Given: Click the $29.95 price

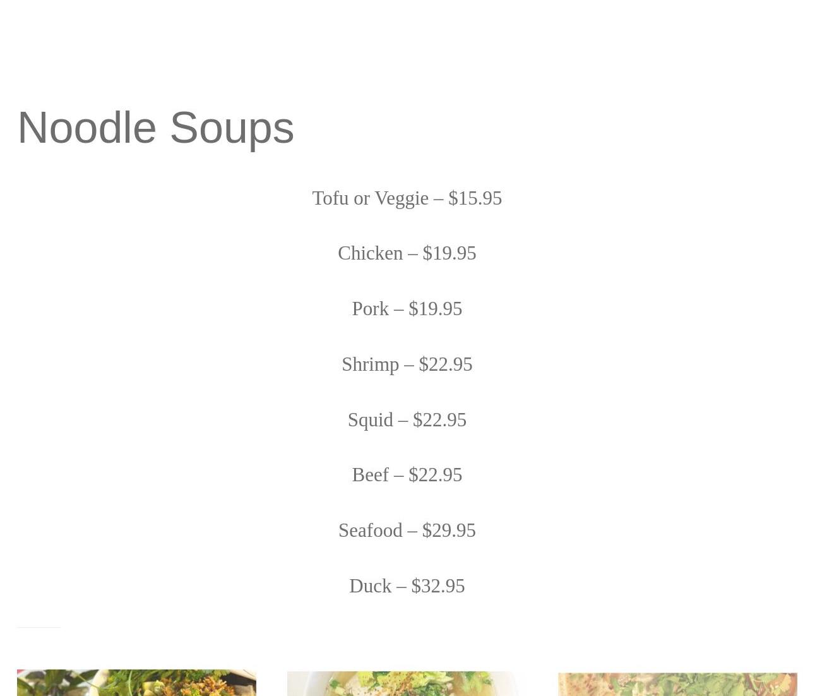Looking at the screenshot, I should coord(448,531).
